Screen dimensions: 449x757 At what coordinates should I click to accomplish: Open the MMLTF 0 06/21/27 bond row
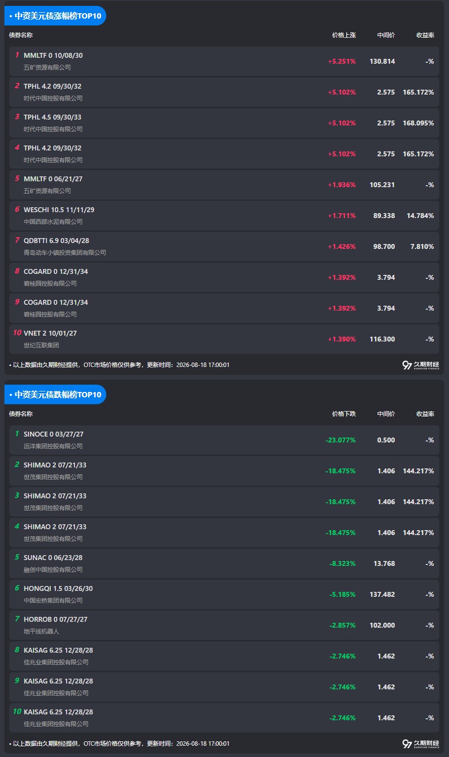(x=224, y=185)
